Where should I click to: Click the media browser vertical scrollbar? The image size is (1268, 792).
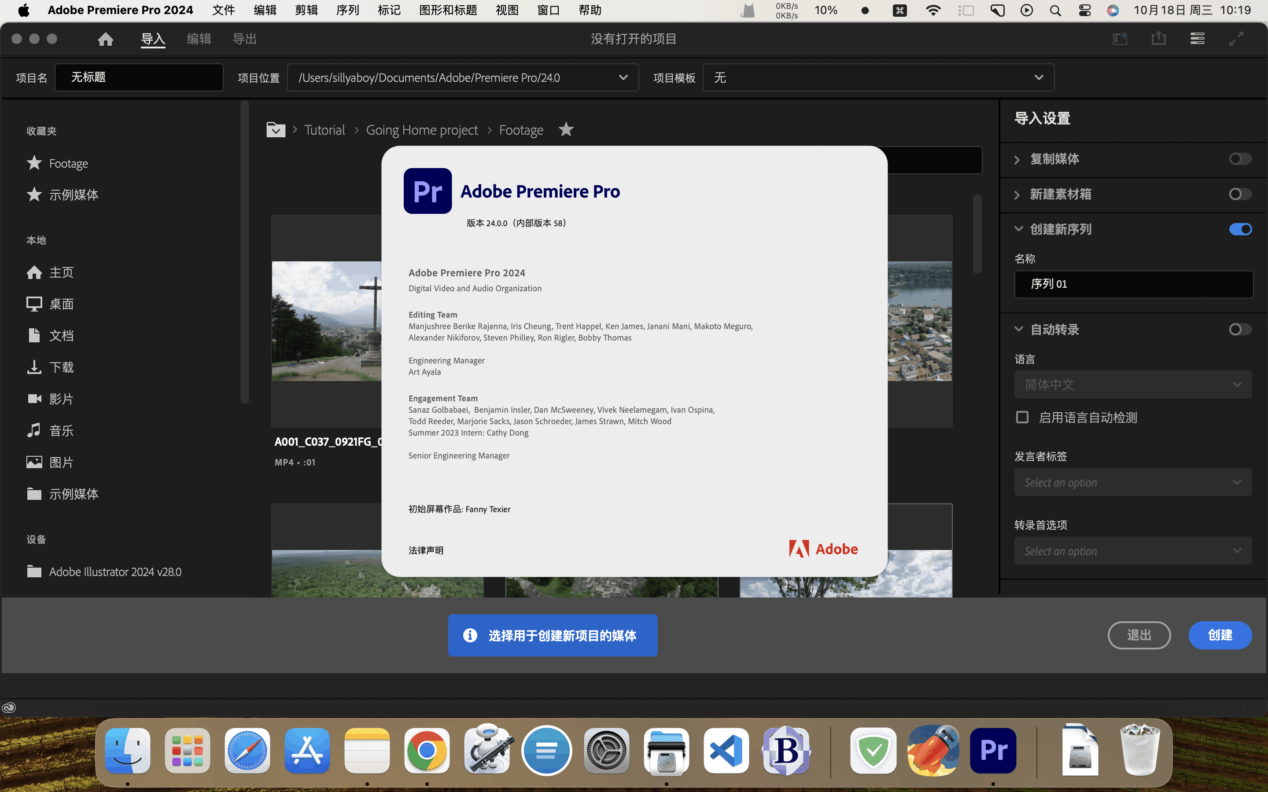click(977, 234)
